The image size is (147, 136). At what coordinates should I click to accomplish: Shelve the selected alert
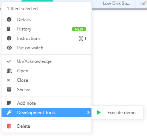point(46,90)
